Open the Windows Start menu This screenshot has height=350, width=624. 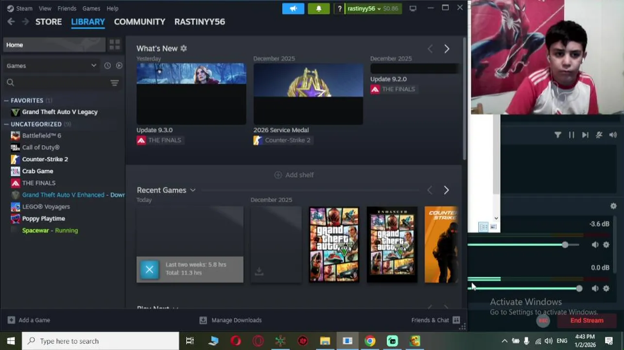tap(11, 341)
